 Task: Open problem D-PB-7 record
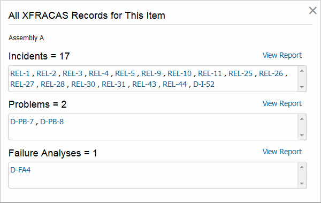coord(22,122)
